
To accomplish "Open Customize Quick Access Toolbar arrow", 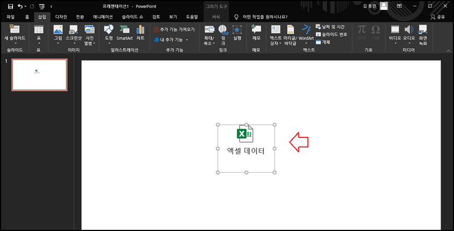I will [51, 6].
